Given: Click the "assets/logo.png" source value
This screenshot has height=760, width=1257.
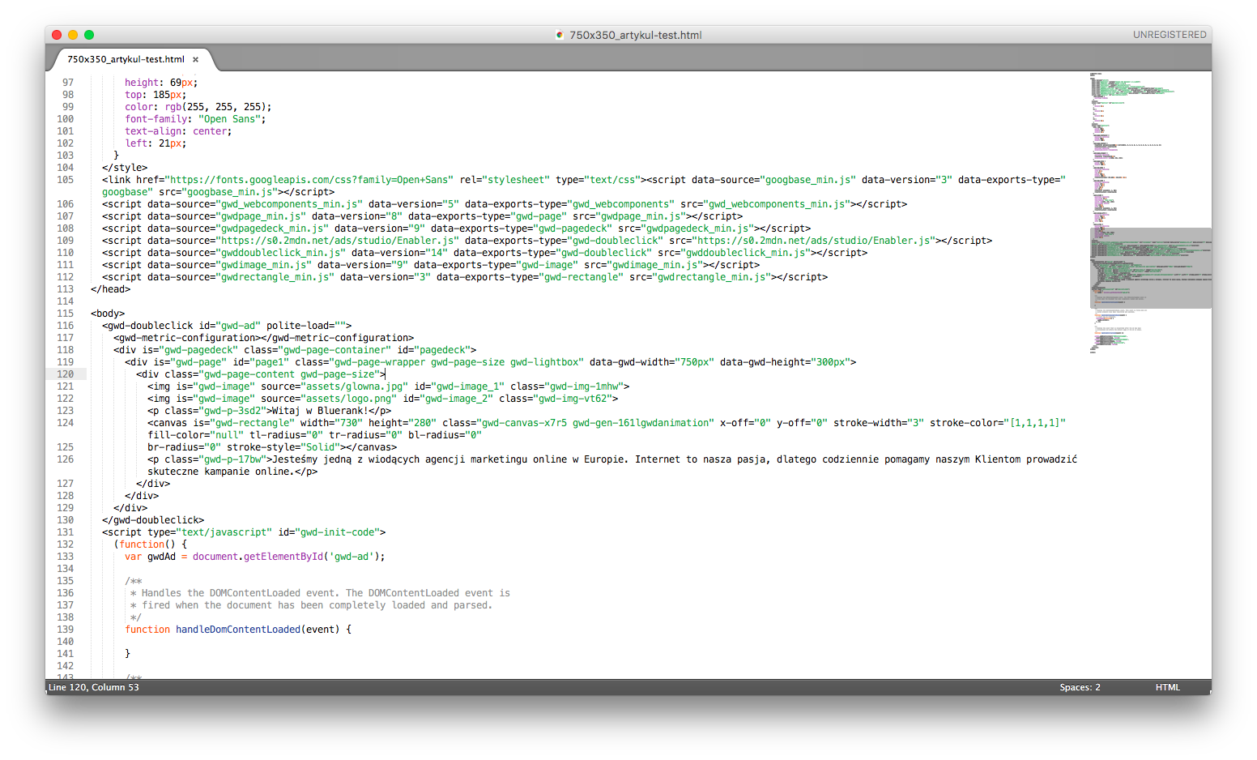Looking at the screenshot, I should 349,399.
